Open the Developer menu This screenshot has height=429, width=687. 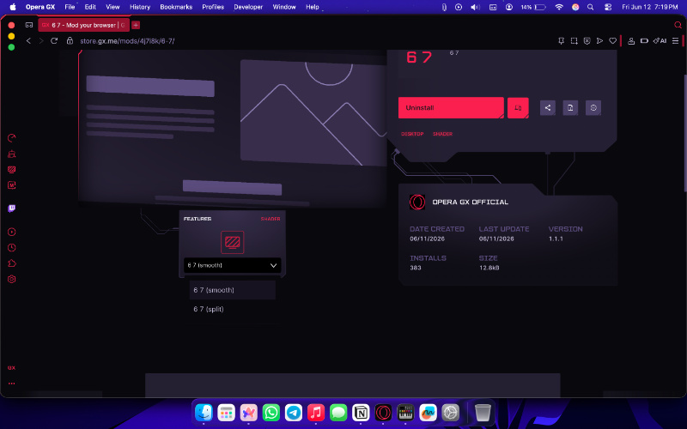point(248,7)
